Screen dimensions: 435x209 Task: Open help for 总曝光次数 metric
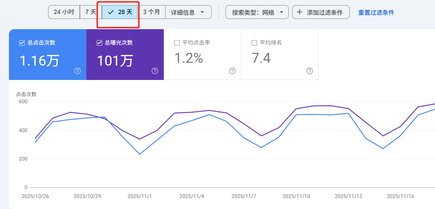pos(155,71)
